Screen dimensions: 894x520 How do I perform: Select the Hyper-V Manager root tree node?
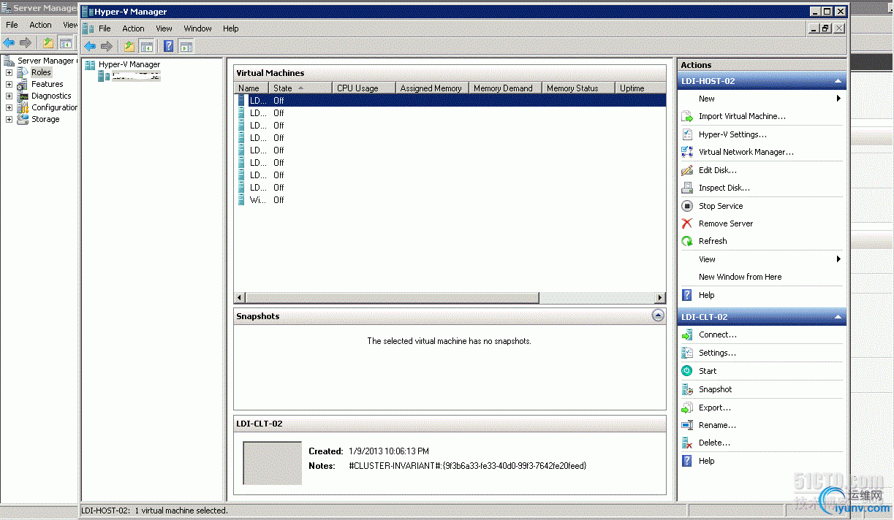[x=129, y=64]
